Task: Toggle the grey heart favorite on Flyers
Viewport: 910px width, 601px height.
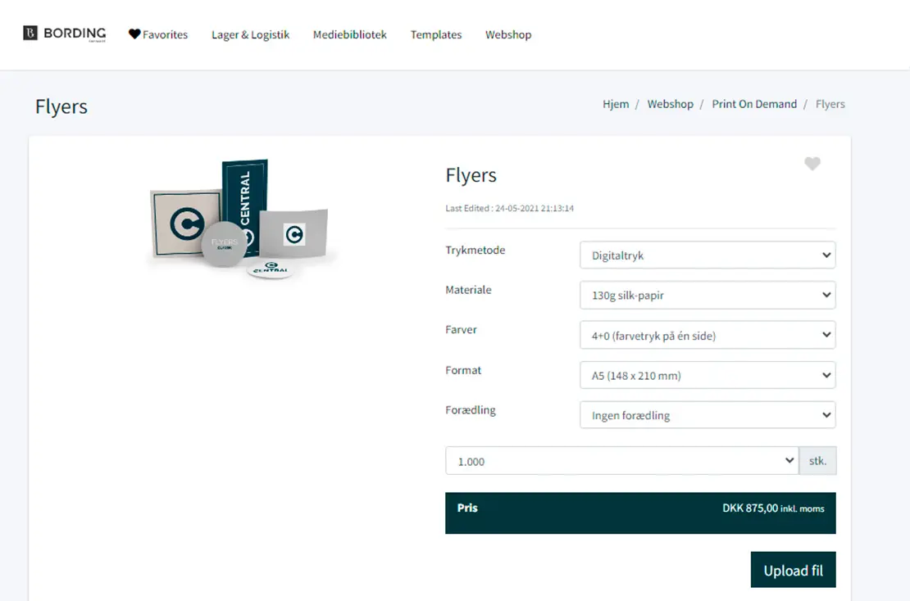Action: point(812,164)
